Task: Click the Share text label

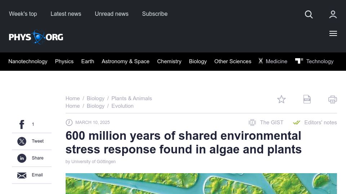Action: coord(37,158)
